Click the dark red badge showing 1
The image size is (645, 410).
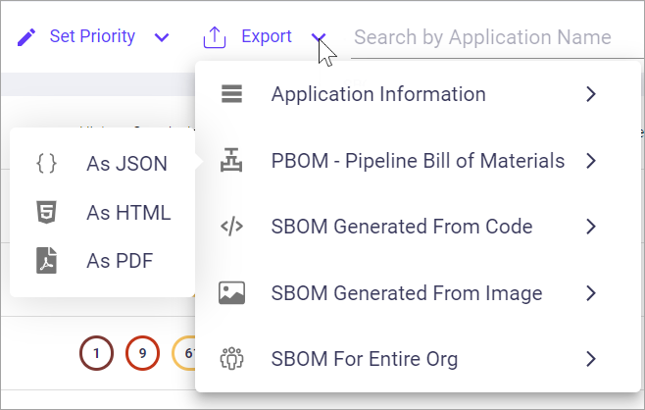pyautogui.click(x=96, y=352)
